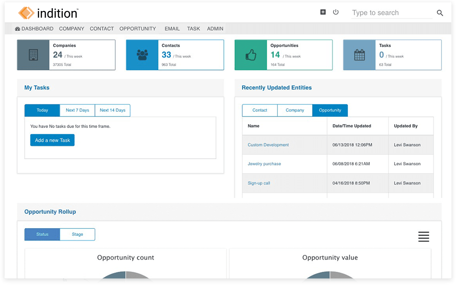Image resolution: width=457 pixels, height=288 pixels.
Task: Click the Tasks calendar icon tile
Action: 359,55
